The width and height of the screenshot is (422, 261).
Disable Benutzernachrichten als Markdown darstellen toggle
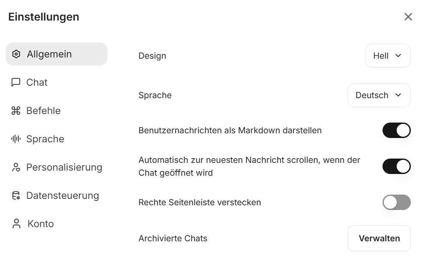click(x=396, y=130)
